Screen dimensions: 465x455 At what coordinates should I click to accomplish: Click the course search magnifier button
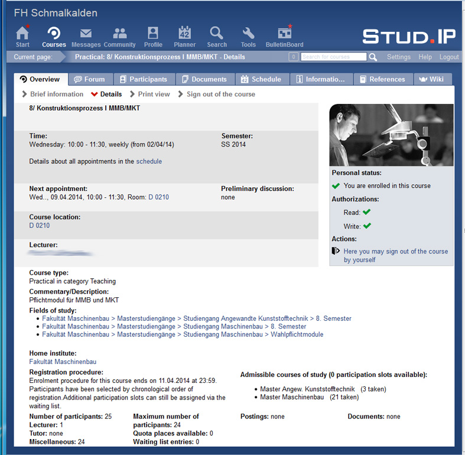coord(373,57)
